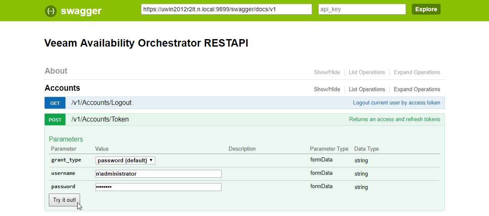489x216 pixels.
Task: Click the 'password' parameter name
Action: pos(63,187)
